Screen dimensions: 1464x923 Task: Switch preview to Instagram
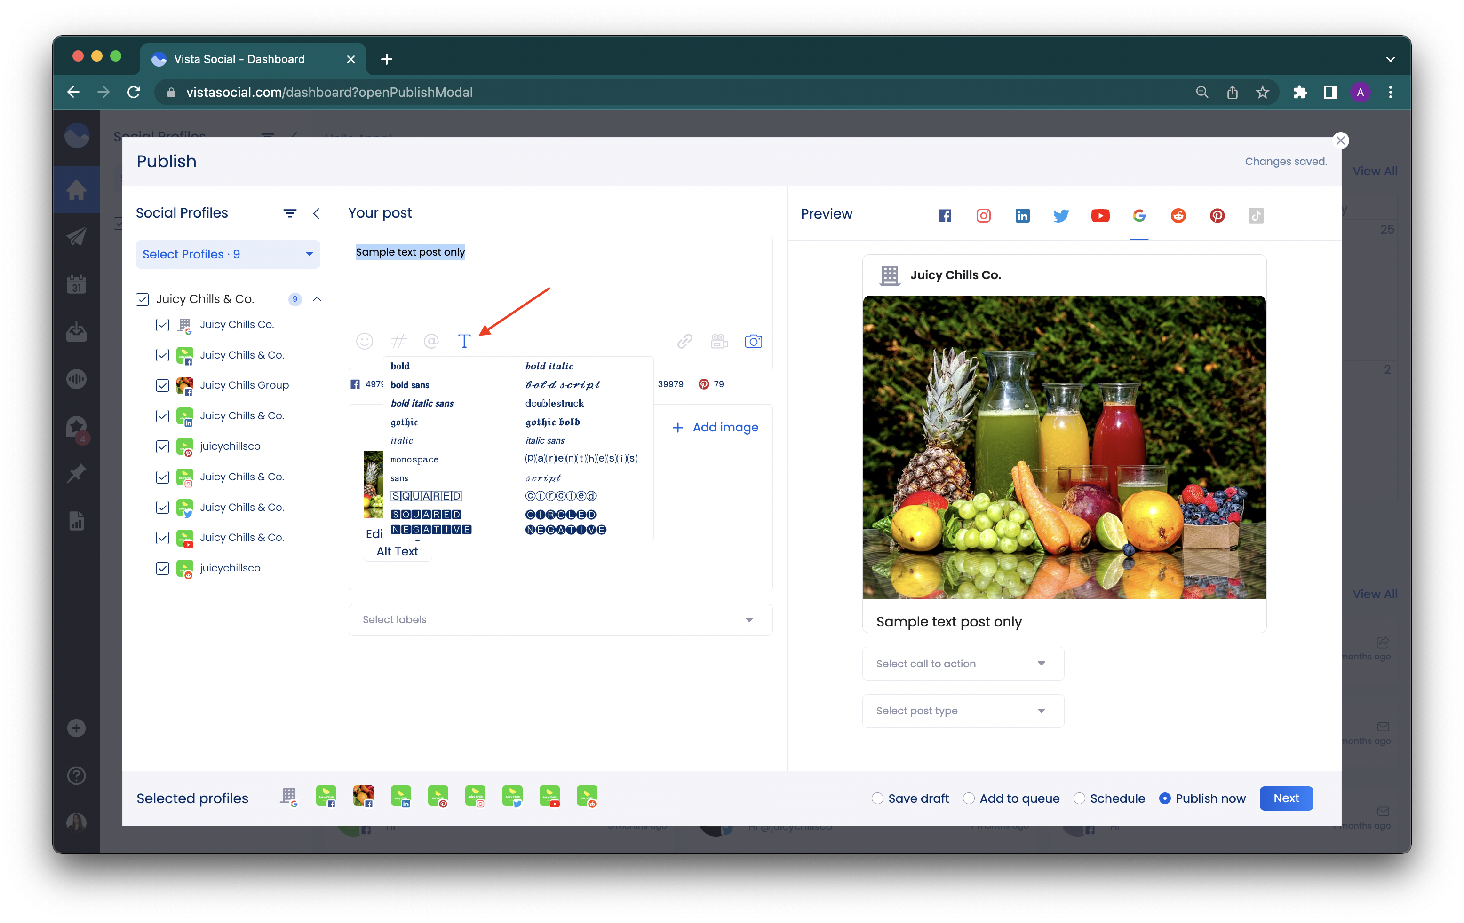(x=983, y=216)
